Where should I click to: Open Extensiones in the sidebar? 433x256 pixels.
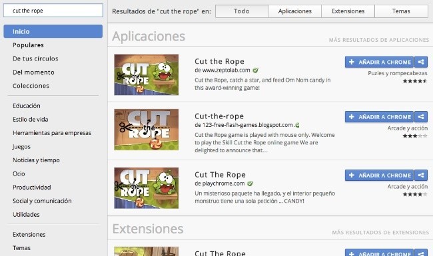(29, 235)
